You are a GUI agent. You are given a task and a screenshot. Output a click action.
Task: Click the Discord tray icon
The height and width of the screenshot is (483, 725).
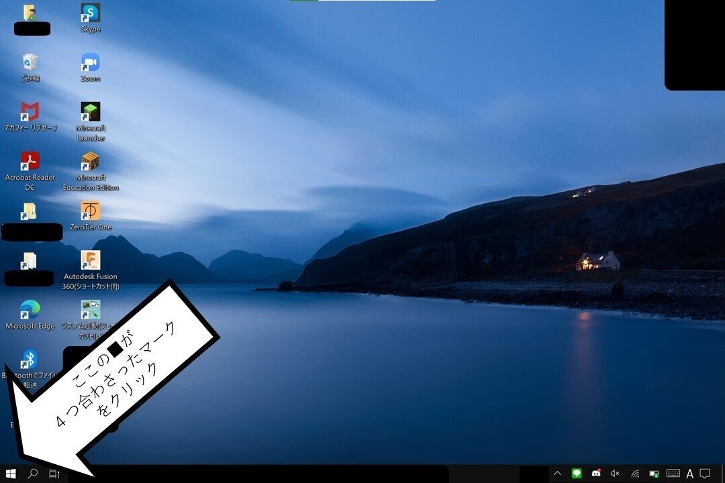(x=596, y=474)
